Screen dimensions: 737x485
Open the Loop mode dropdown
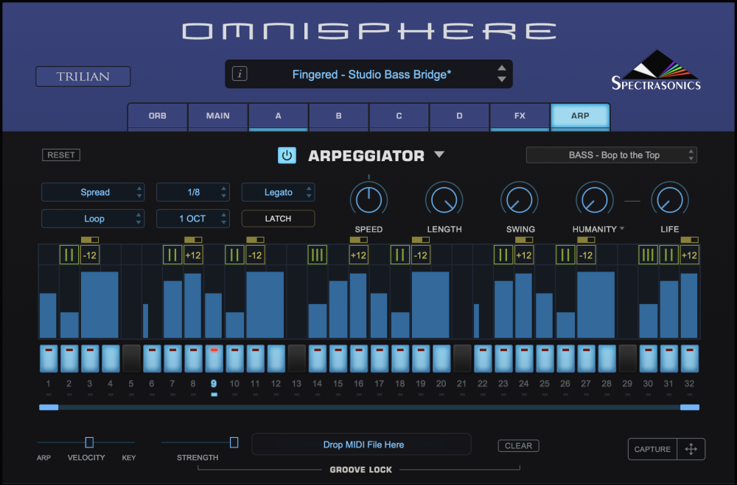tap(93, 219)
